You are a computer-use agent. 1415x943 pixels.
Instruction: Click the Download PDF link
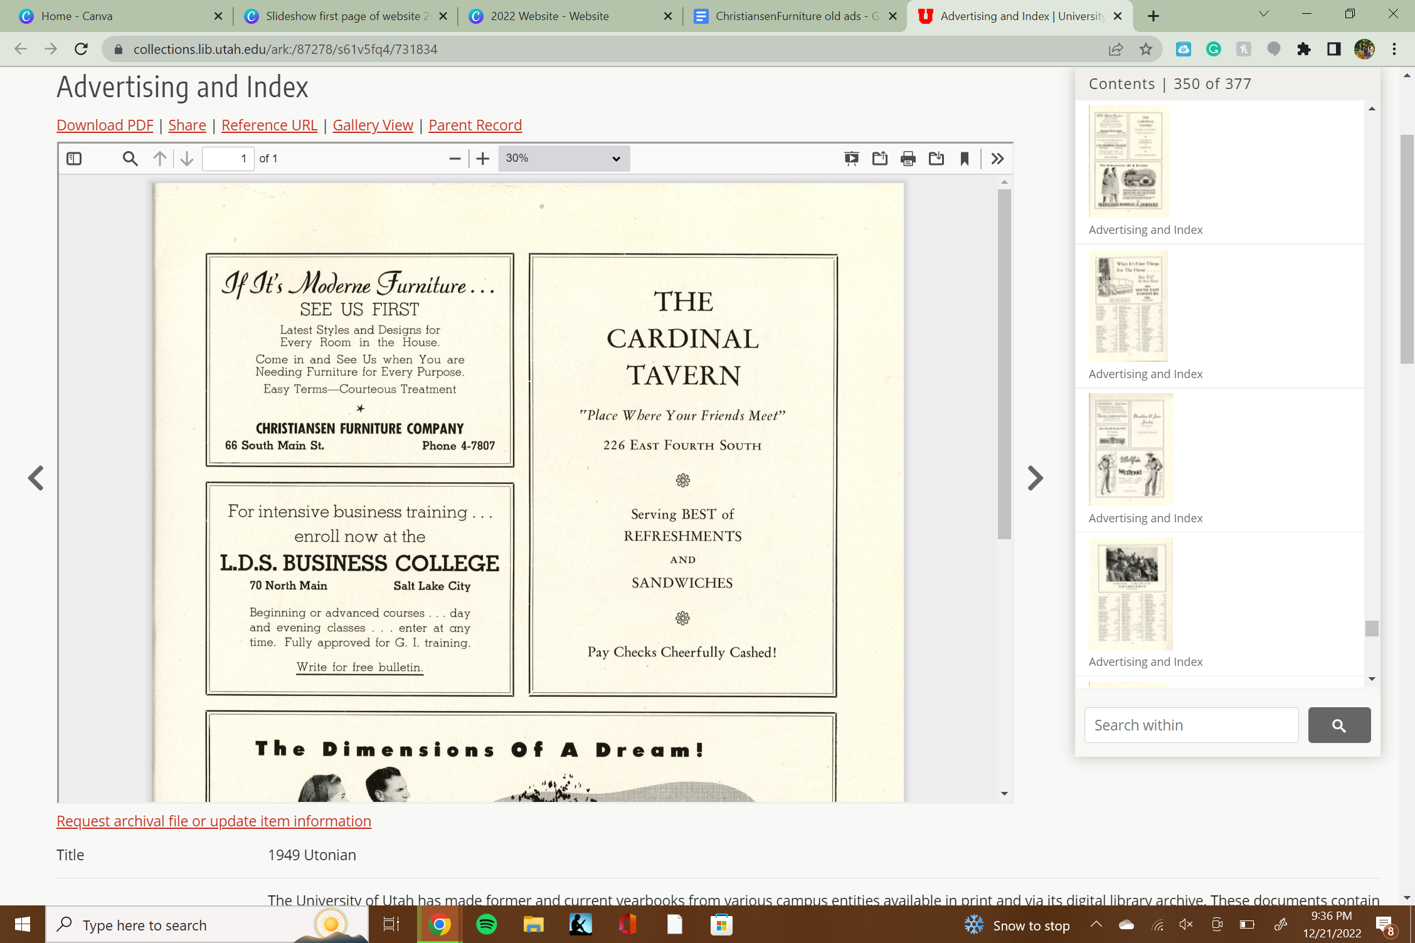point(105,125)
